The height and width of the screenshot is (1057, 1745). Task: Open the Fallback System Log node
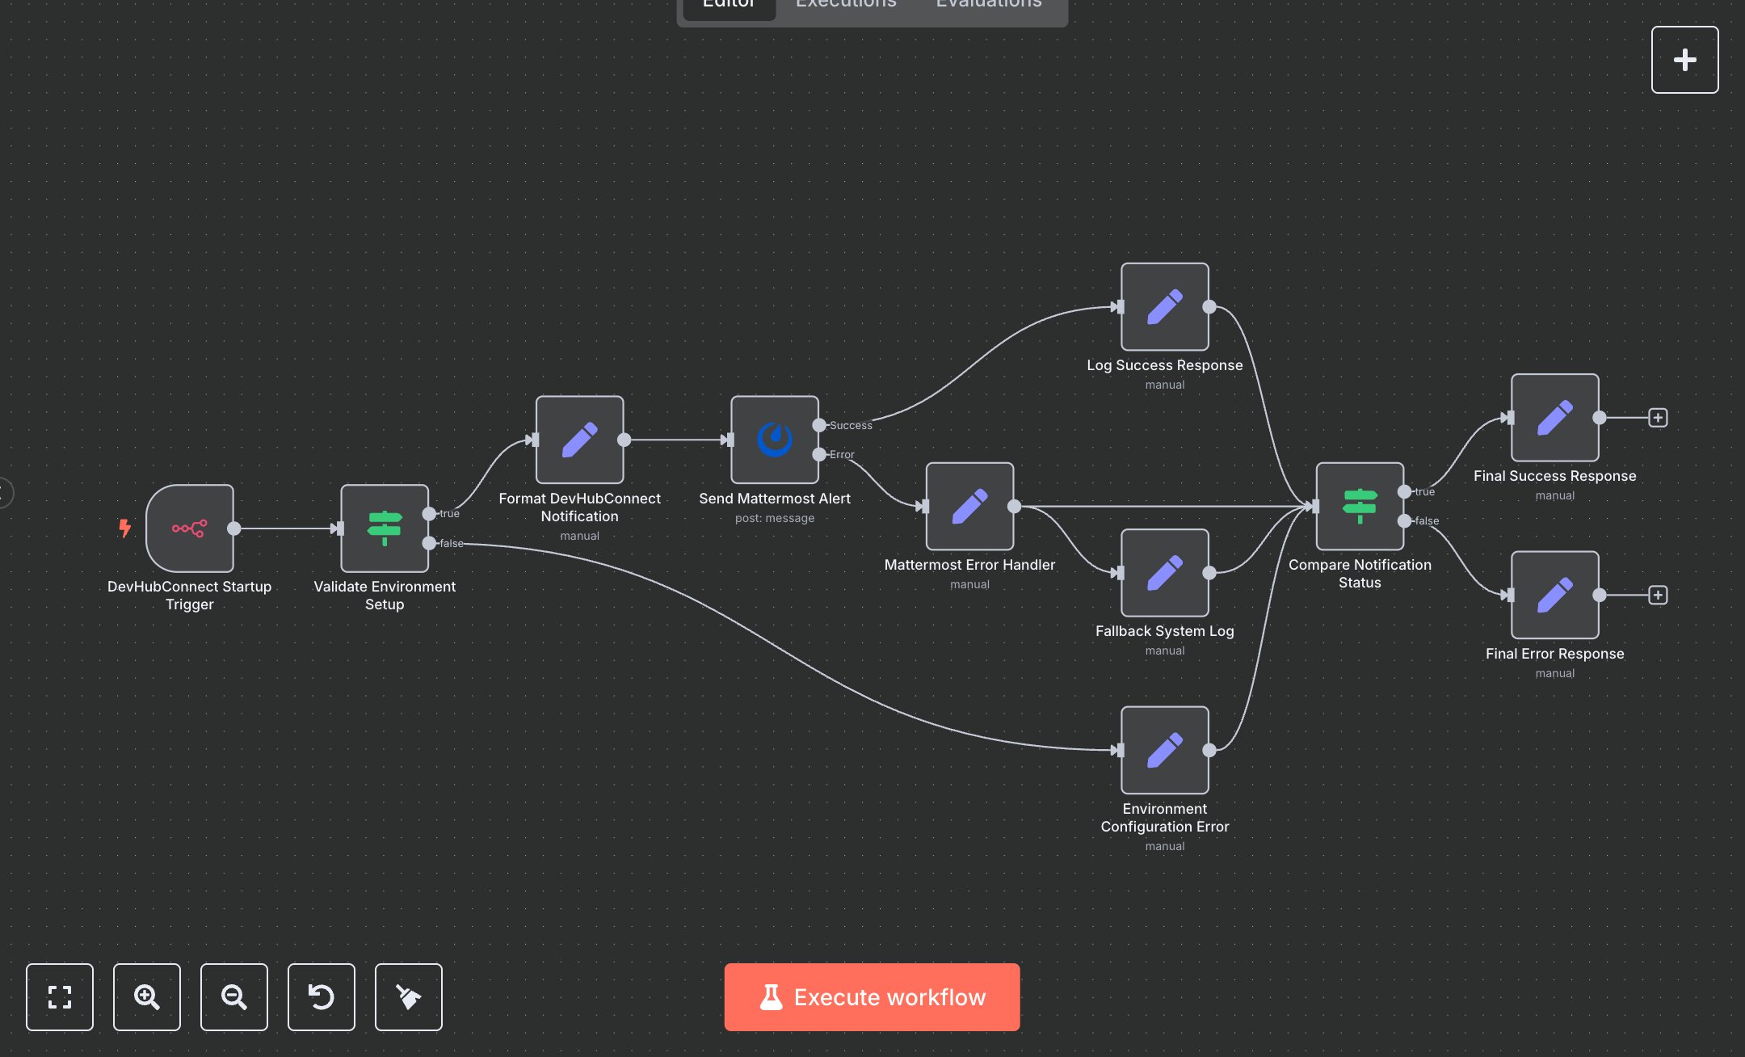coord(1164,573)
